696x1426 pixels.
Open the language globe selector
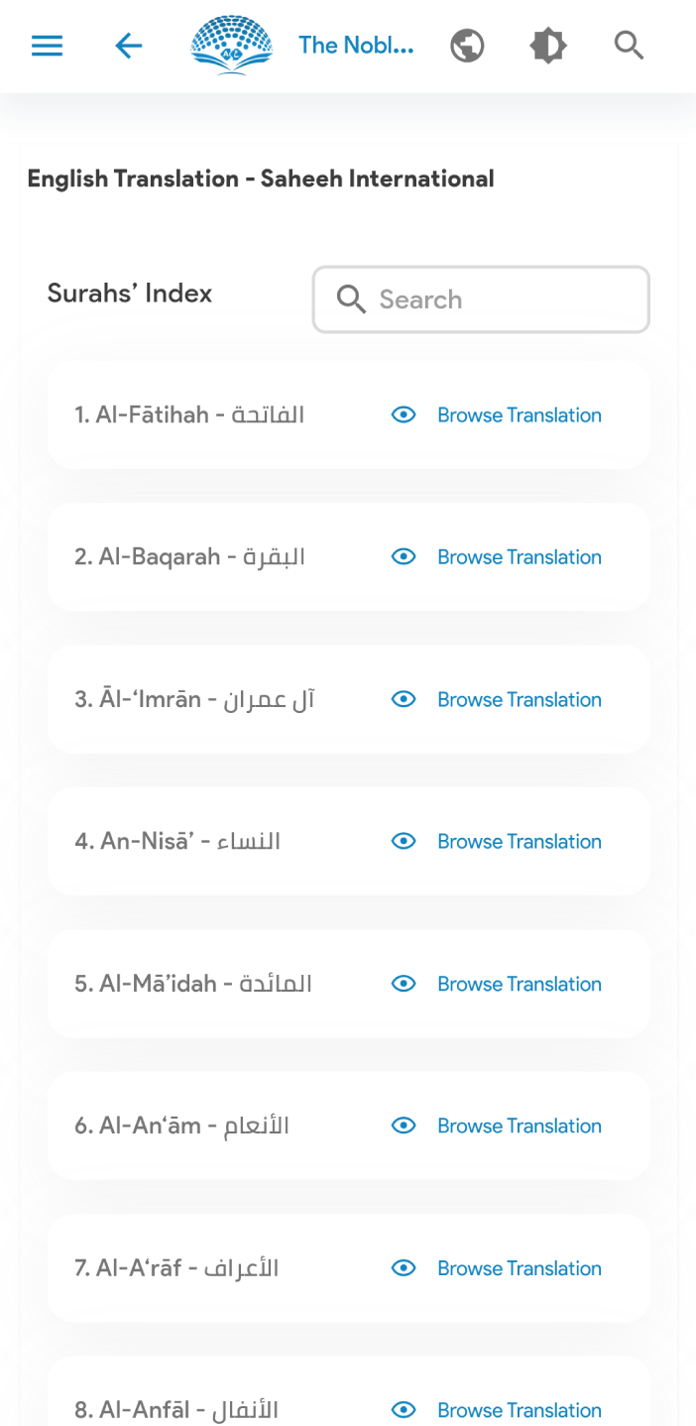point(467,45)
